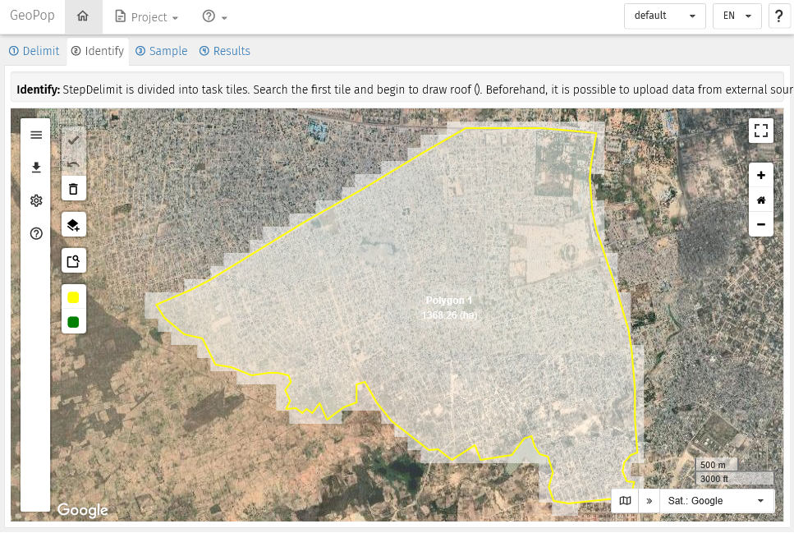Reset map view with home button

761,200
